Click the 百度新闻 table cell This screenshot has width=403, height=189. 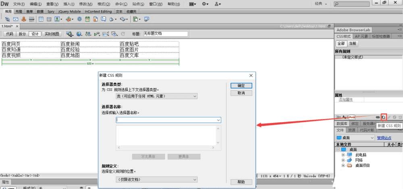pyautogui.click(x=90, y=44)
